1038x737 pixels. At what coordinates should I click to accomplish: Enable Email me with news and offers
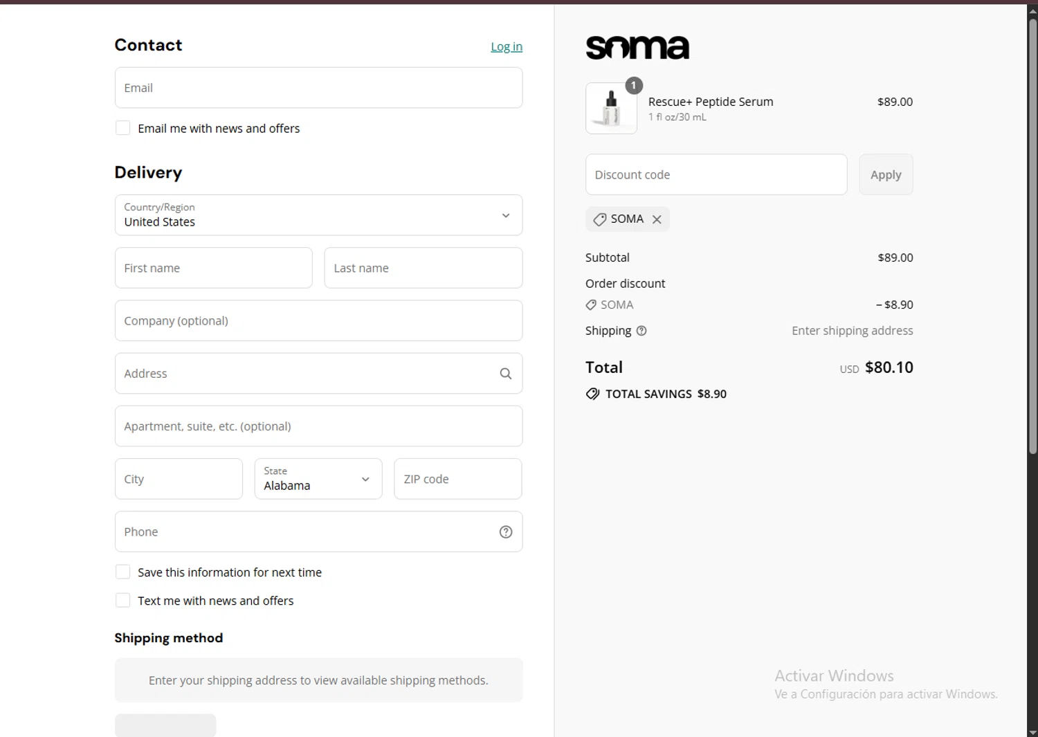click(x=122, y=128)
